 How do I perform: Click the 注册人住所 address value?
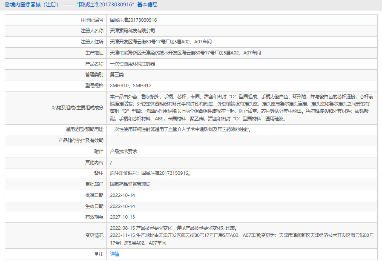click(161, 42)
